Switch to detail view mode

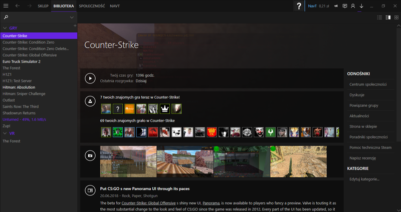pos(387,17)
